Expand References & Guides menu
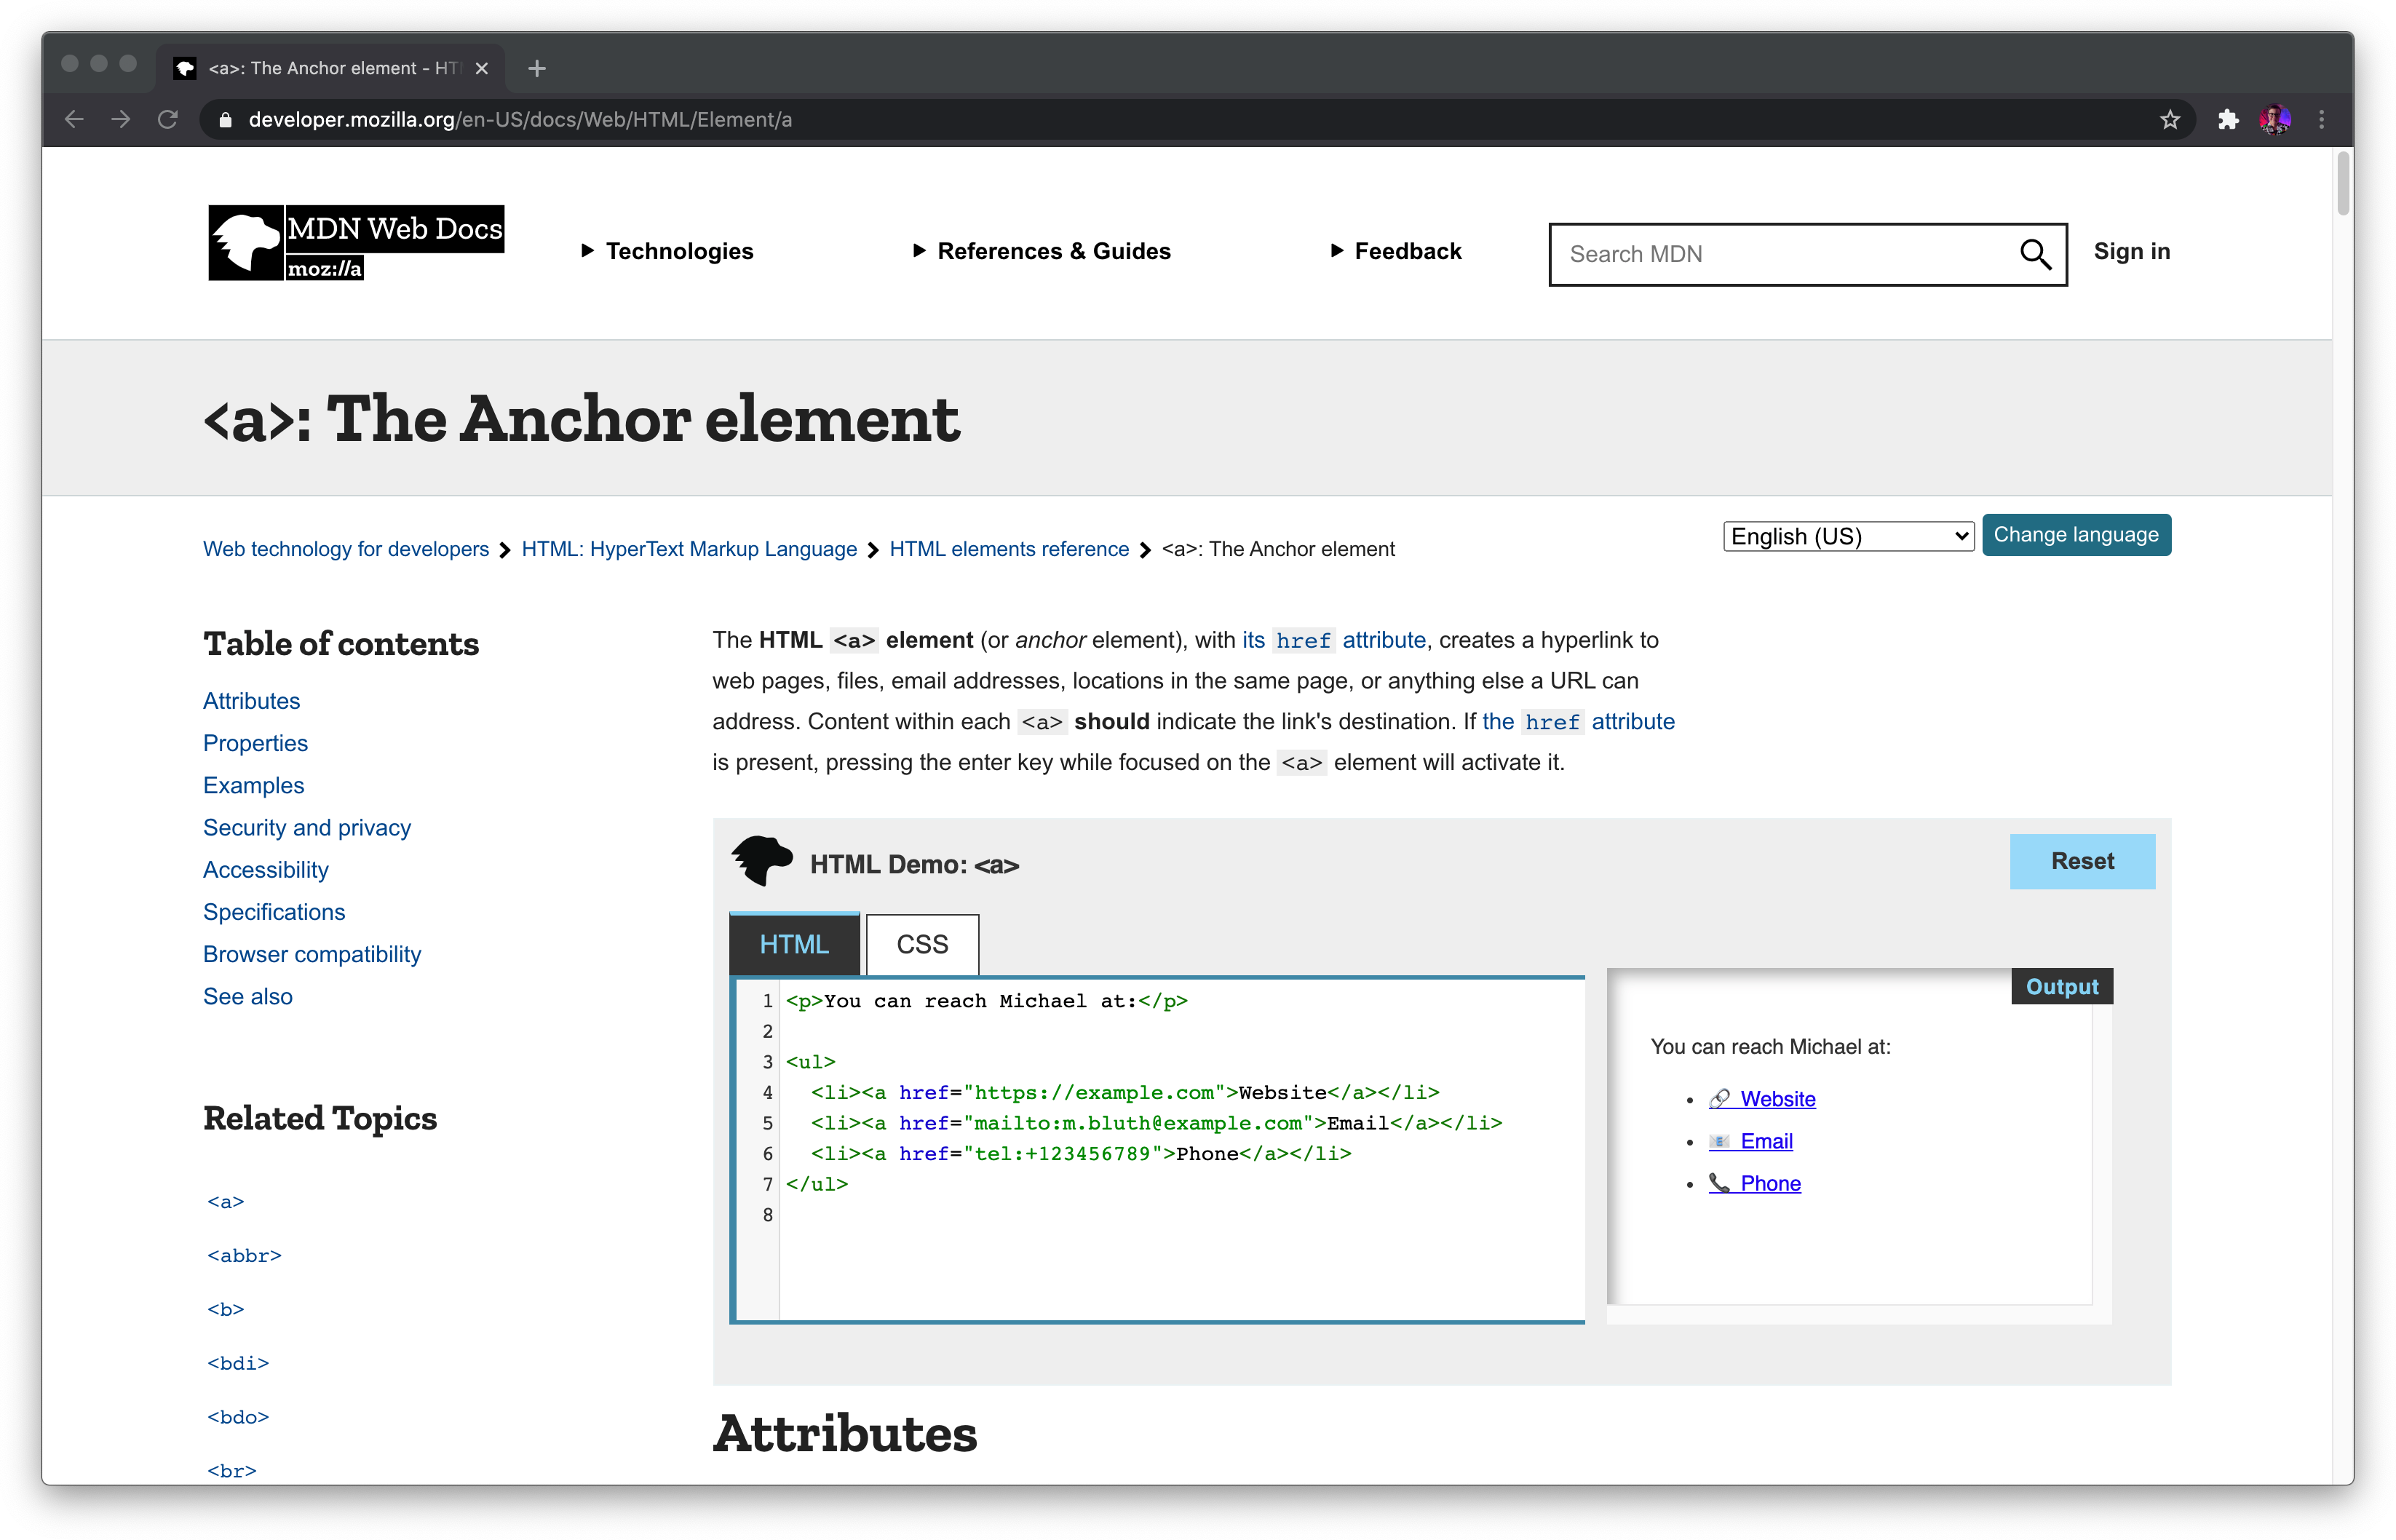 tap(1041, 251)
